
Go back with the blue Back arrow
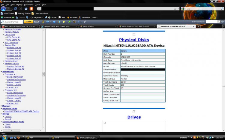(3, 9)
